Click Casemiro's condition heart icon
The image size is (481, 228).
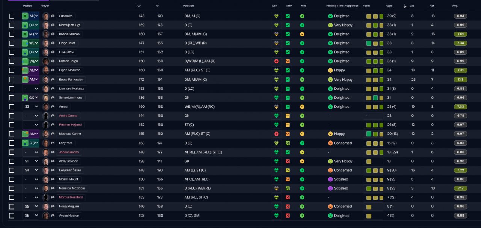277,16
